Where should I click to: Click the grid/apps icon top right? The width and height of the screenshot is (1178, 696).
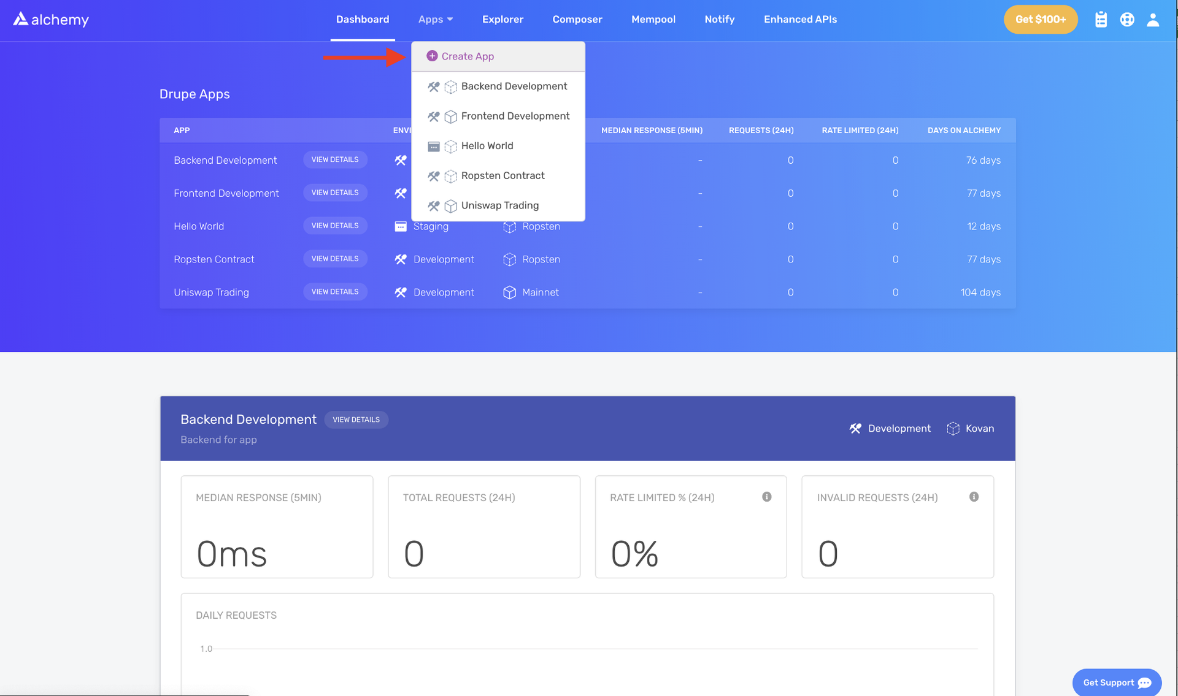click(1101, 18)
